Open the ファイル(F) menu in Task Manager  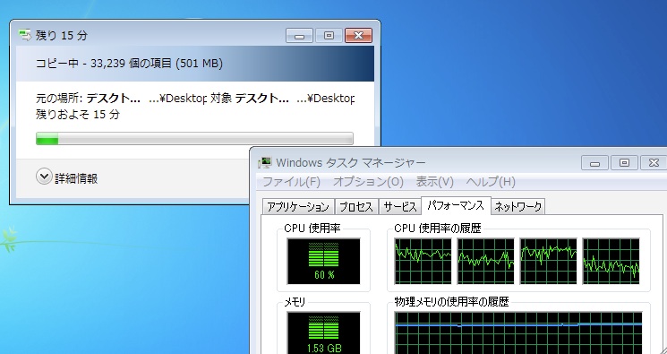point(291,182)
